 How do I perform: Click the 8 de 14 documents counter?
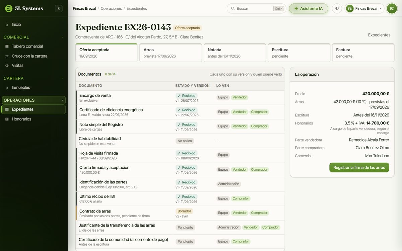(110, 74)
